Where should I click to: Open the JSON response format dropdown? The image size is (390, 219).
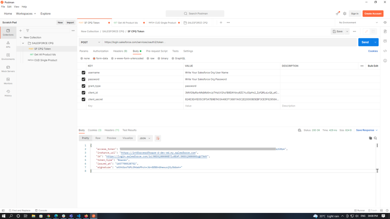(145, 138)
